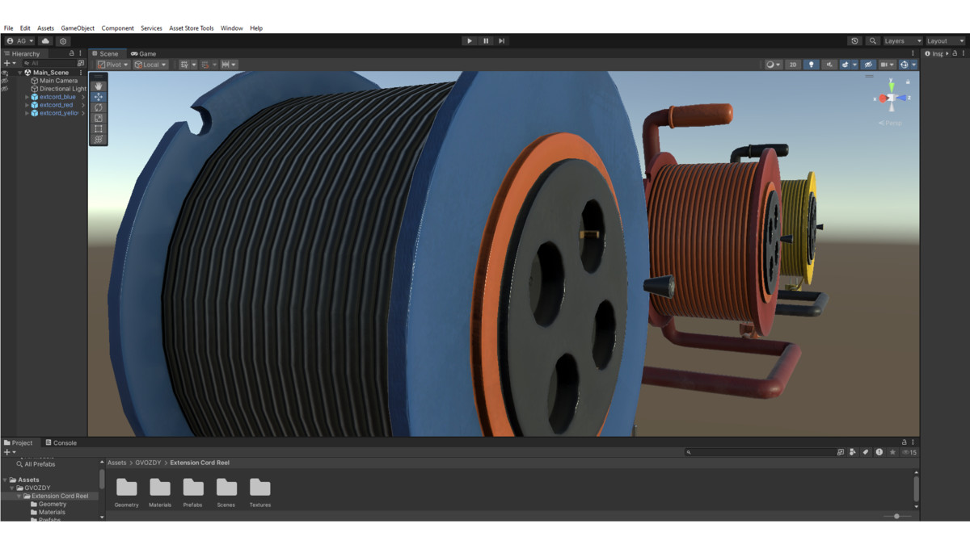The image size is (970, 545).
Task: Open the Scene view more-options menu
Action: click(913, 53)
